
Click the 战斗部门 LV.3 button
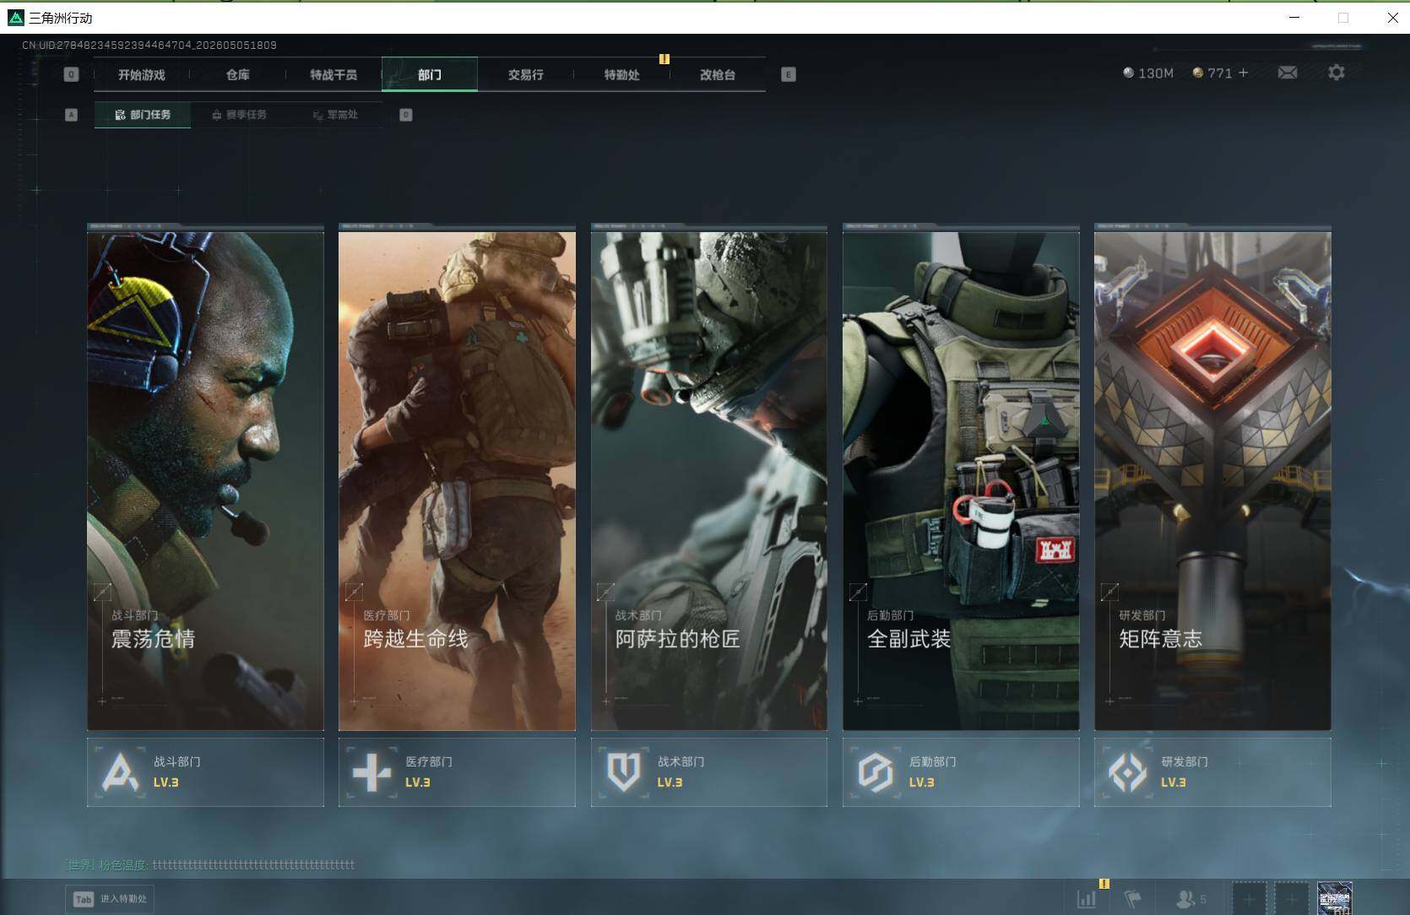tap(205, 772)
